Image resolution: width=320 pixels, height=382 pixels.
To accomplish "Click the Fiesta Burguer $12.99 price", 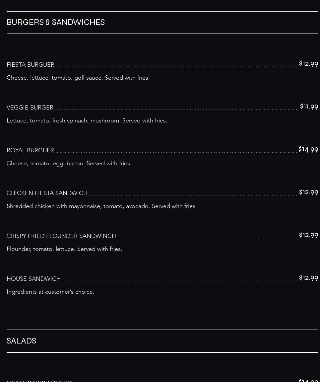I will [308, 64].
